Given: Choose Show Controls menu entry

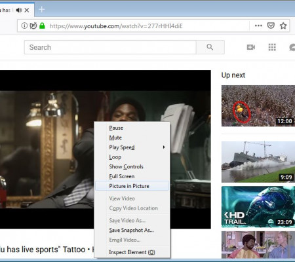Looking at the screenshot, I should tap(132, 166).
